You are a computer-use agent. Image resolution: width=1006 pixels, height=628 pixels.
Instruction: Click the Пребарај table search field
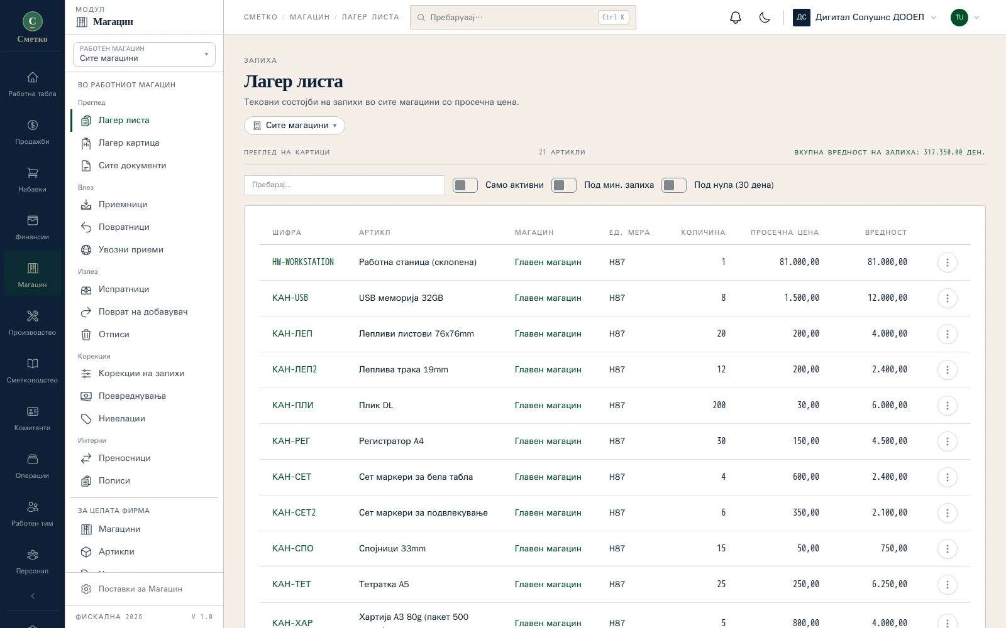[x=345, y=185]
